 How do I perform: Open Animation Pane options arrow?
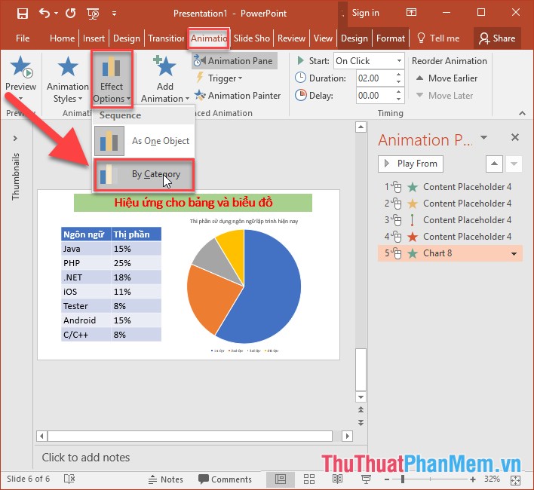click(483, 137)
